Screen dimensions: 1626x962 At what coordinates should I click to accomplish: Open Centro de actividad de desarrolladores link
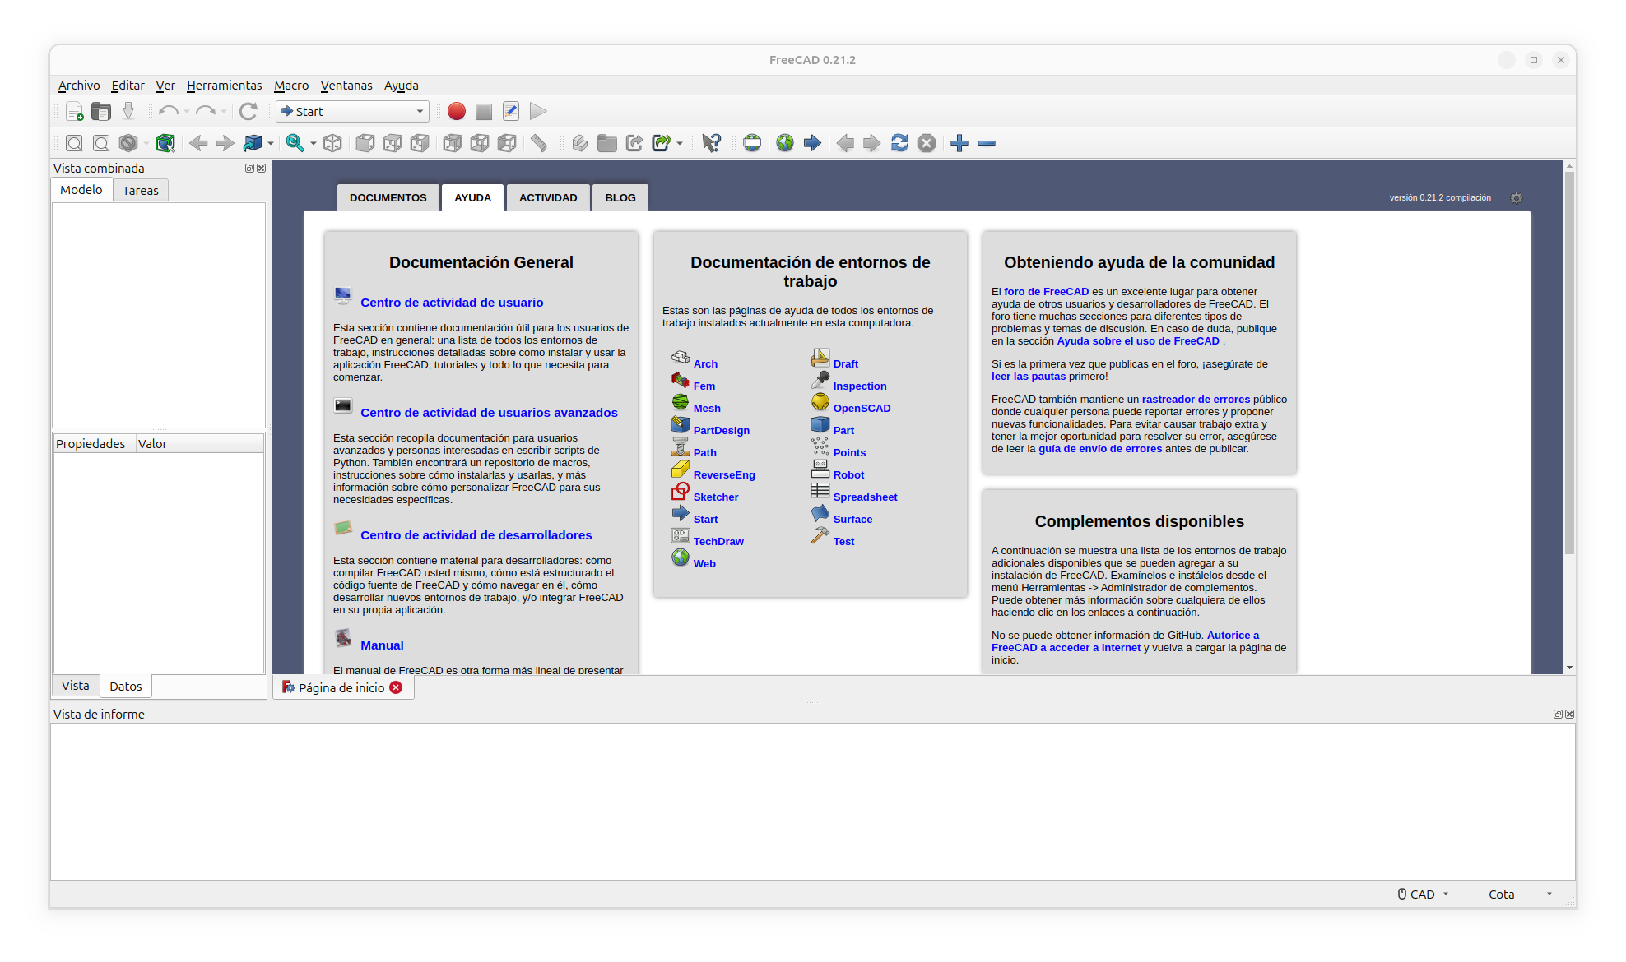pyautogui.click(x=476, y=535)
